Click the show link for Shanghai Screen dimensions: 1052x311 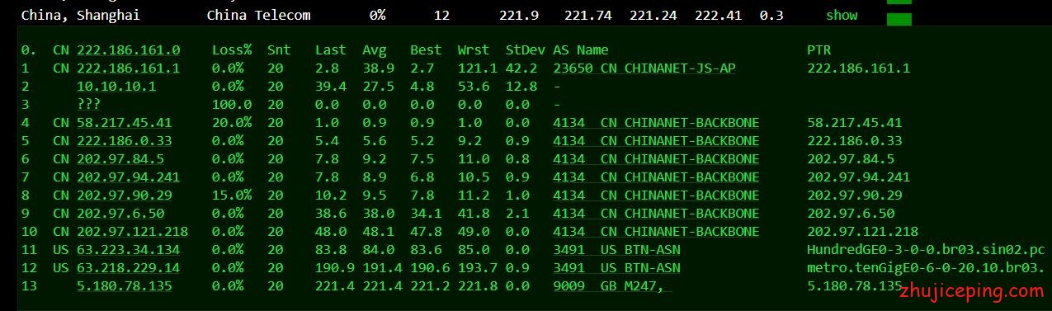coord(842,15)
